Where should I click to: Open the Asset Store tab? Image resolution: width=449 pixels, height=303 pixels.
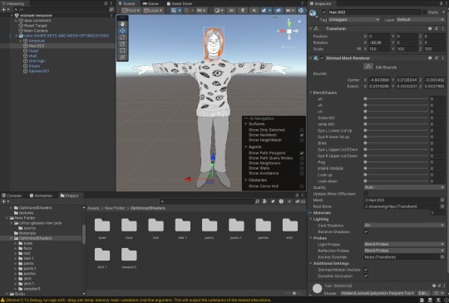tap(180, 3)
